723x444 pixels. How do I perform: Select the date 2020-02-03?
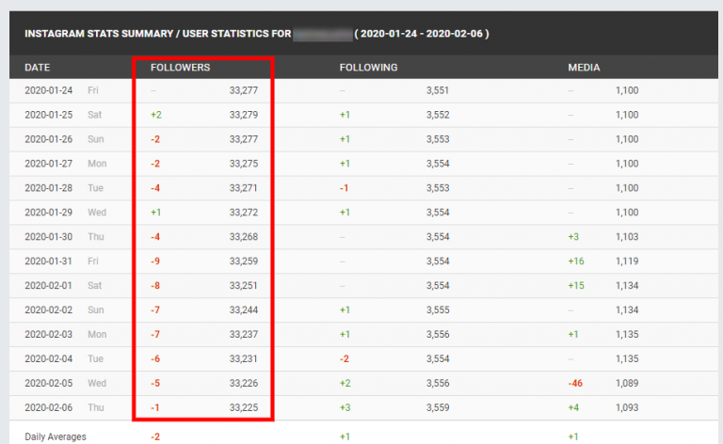[x=48, y=334]
